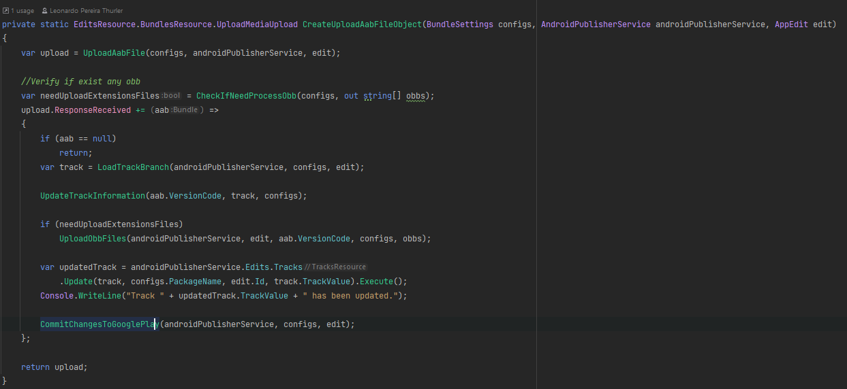The width and height of the screenshot is (847, 389).
Task: Click the 'var updatedTrack' variable declaration
Action: tap(78, 267)
